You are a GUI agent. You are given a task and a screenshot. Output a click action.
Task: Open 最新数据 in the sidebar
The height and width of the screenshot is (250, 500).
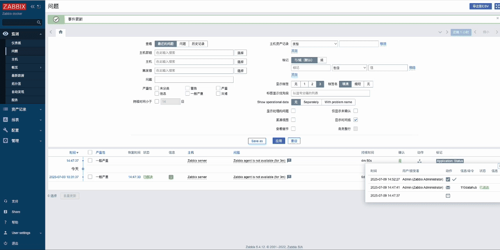point(25,75)
